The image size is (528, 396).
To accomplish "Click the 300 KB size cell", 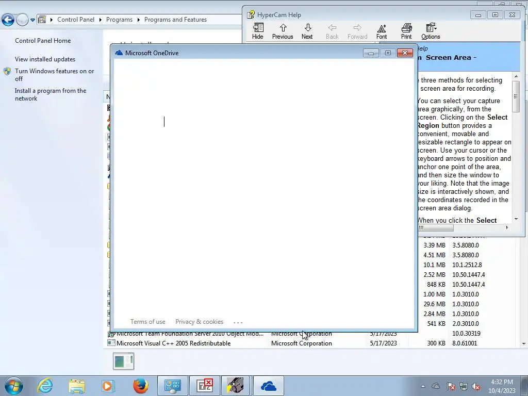I will point(436,343).
